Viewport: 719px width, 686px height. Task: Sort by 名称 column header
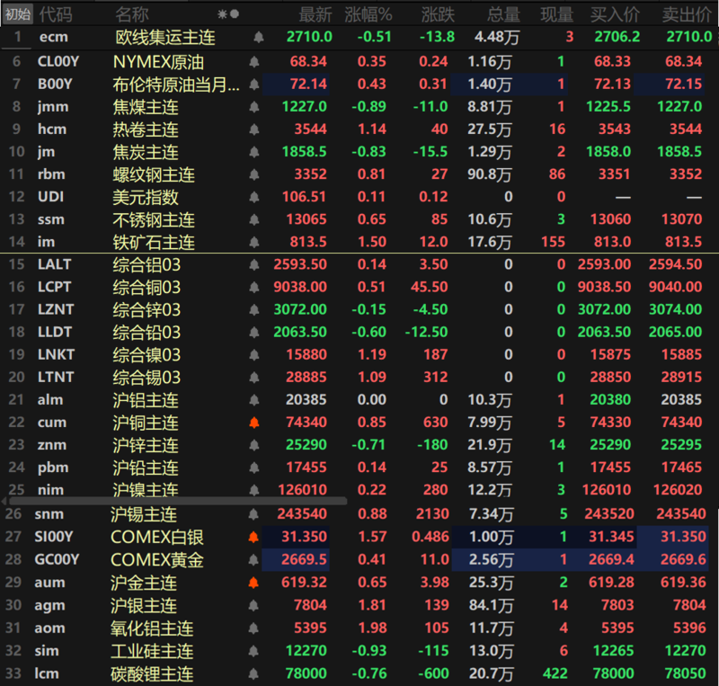pyautogui.click(x=132, y=14)
